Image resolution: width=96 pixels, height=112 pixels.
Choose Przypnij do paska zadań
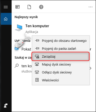point(61,49)
